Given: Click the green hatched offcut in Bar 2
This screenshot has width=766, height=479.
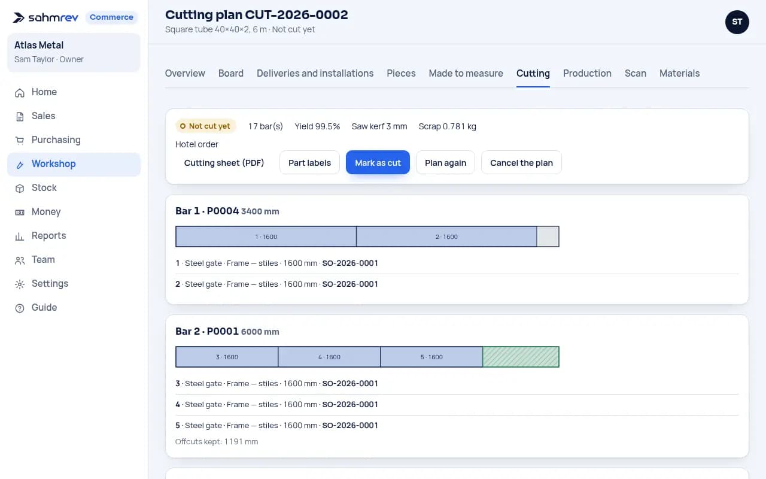Looking at the screenshot, I should coord(521,357).
